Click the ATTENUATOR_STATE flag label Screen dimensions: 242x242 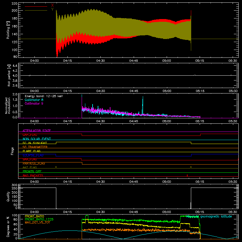[x=37, y=131]
